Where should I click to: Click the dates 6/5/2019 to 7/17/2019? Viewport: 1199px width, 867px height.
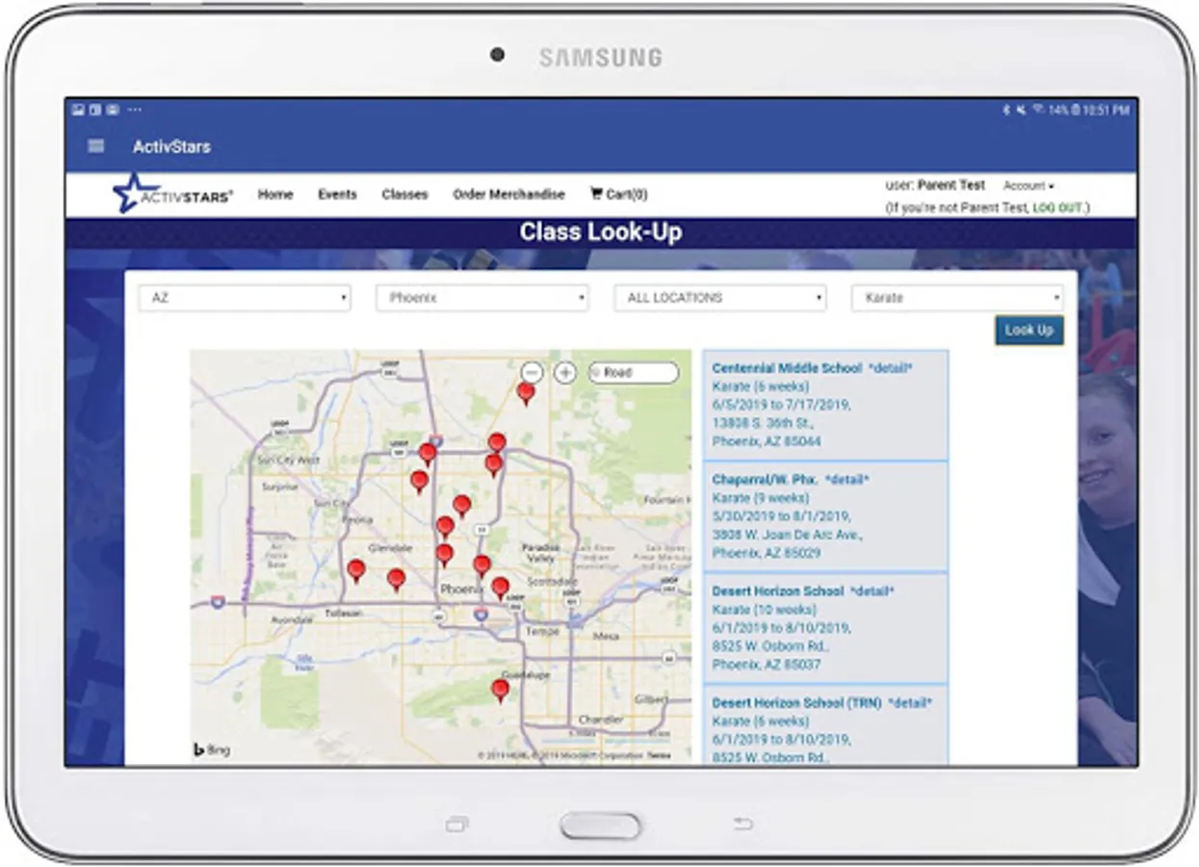[781, 405]
